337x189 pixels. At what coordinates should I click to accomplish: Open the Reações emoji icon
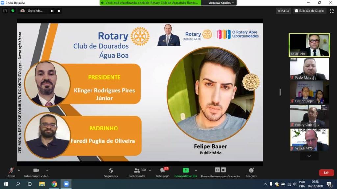pos(251,170)
